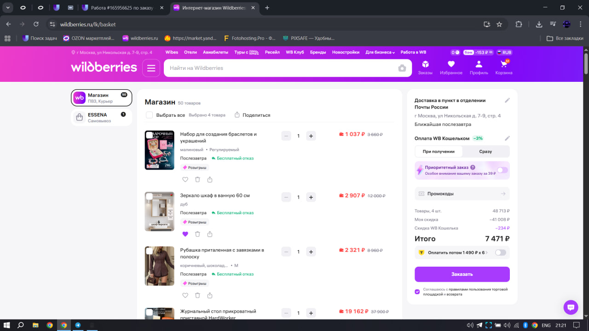Decrease the striped shirt quantity
Viewport: 589px width, 331px height.
[286, 252]
